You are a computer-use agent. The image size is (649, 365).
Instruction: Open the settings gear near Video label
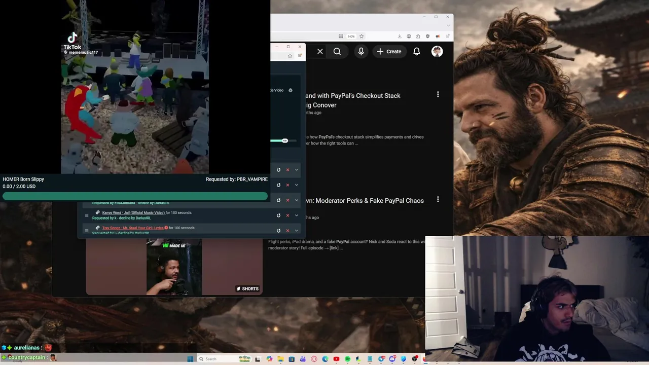[x=291, y=90]
